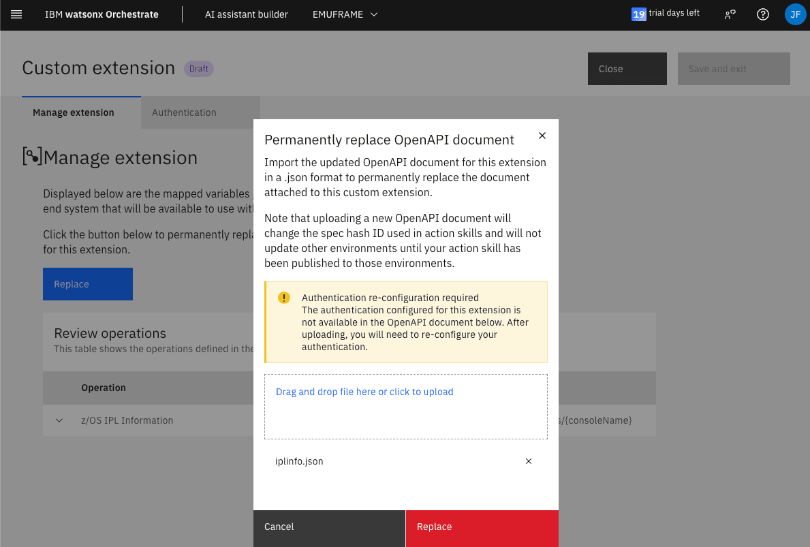The image size is (810, 547).
Task: Click the user connections icon in header
Action: [x=730, y=14]
